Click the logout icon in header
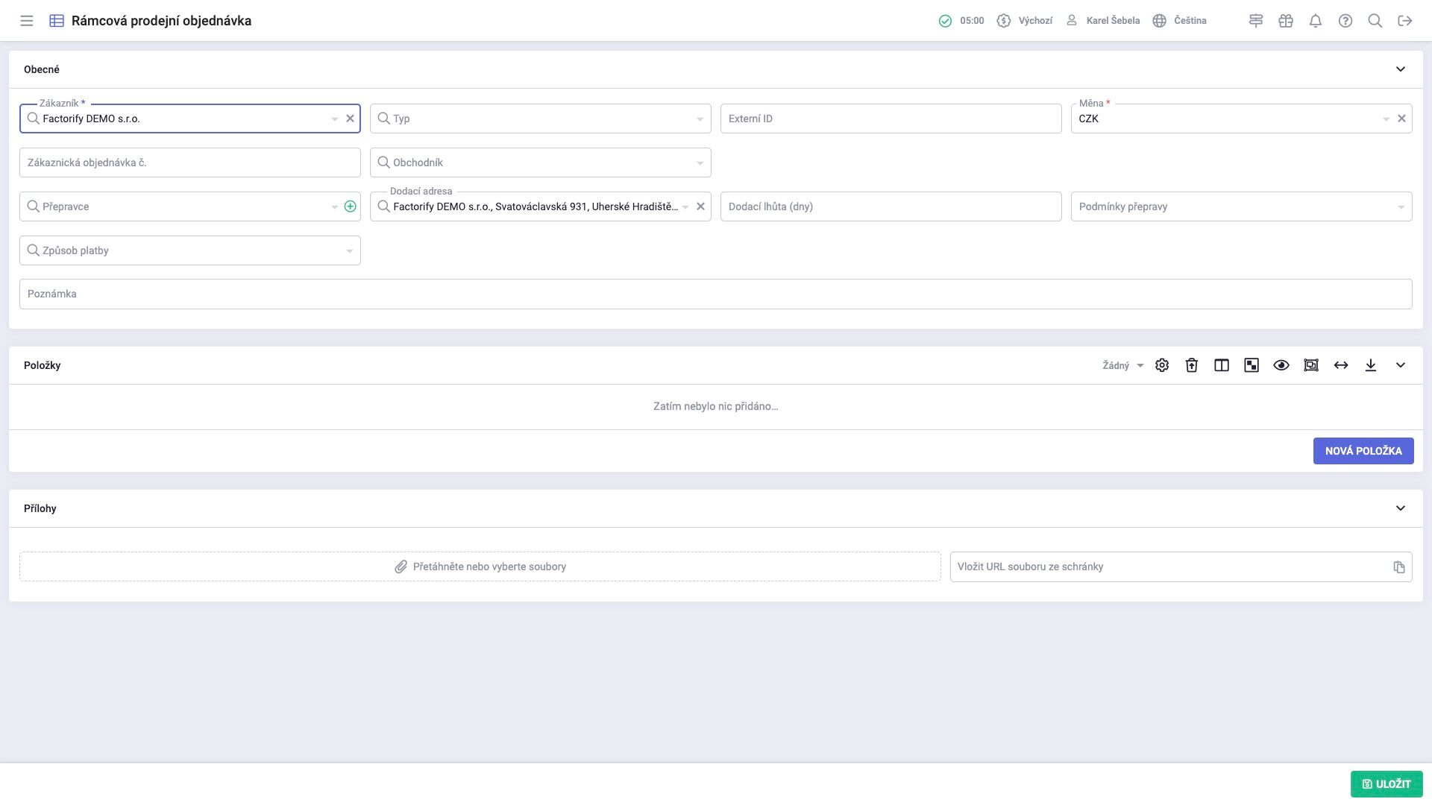Screen dimensions: 1432x805 (x=1405, y=21)
